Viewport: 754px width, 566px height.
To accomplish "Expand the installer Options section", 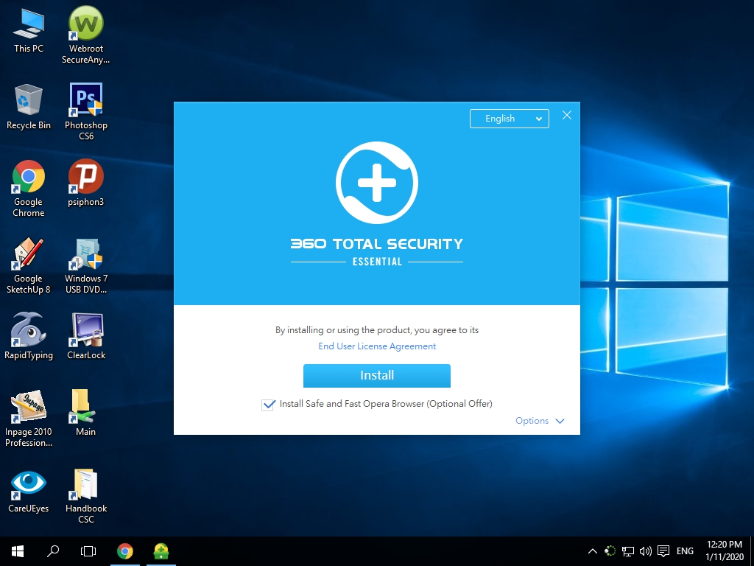I will (x=540, y=421).
